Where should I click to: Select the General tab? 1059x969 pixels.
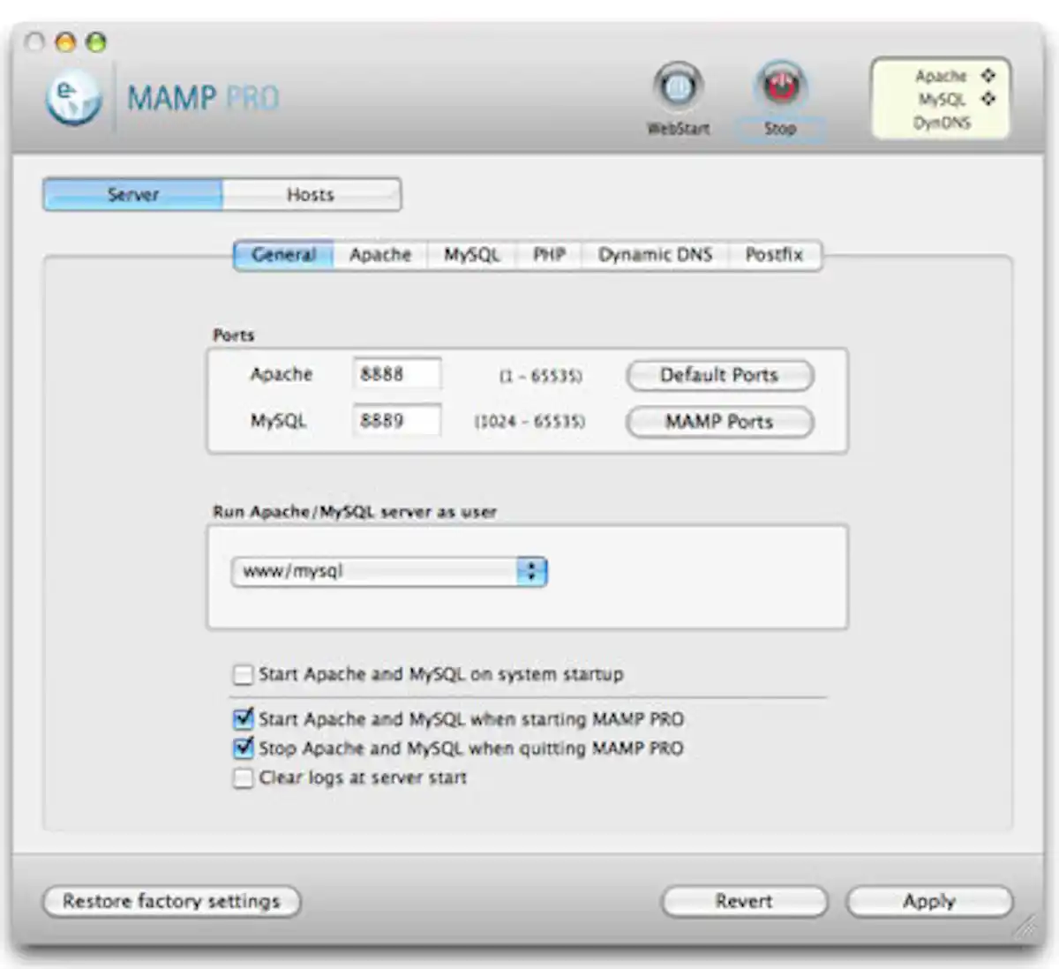click(283, 255)
